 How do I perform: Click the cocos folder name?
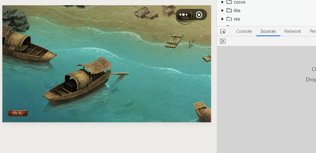click(239, 2)
